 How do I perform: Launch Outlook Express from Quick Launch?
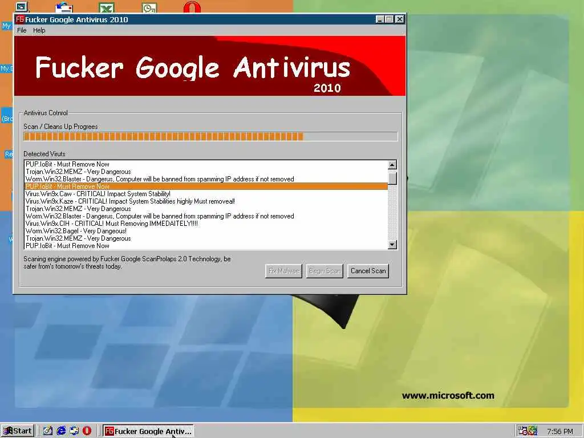point(74,431)
